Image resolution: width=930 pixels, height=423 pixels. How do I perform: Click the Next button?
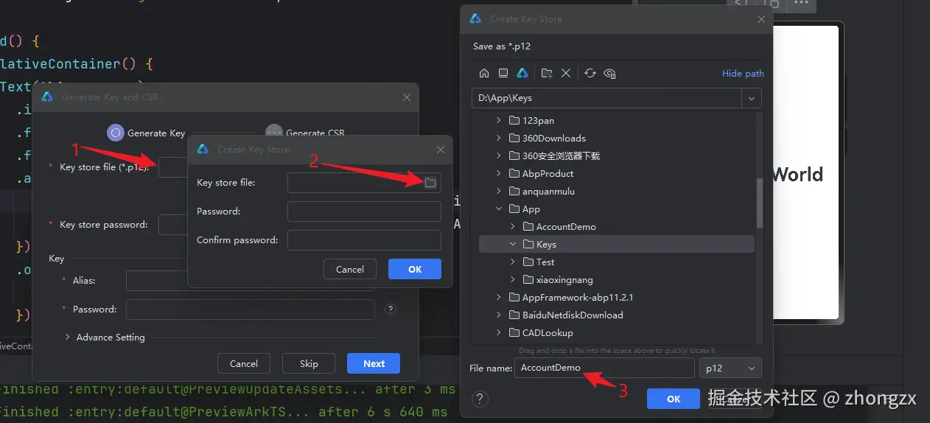pos(374,363)
